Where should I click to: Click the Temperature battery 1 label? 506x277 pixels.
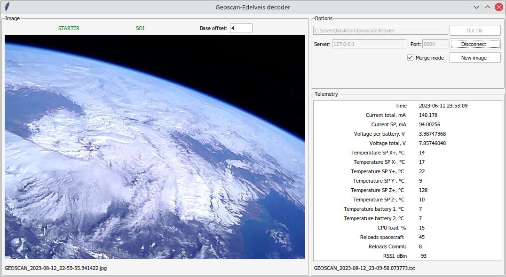click(x=374, y=209)
